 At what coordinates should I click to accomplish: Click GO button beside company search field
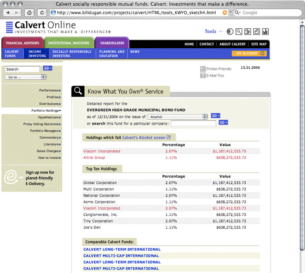[223, 122]
